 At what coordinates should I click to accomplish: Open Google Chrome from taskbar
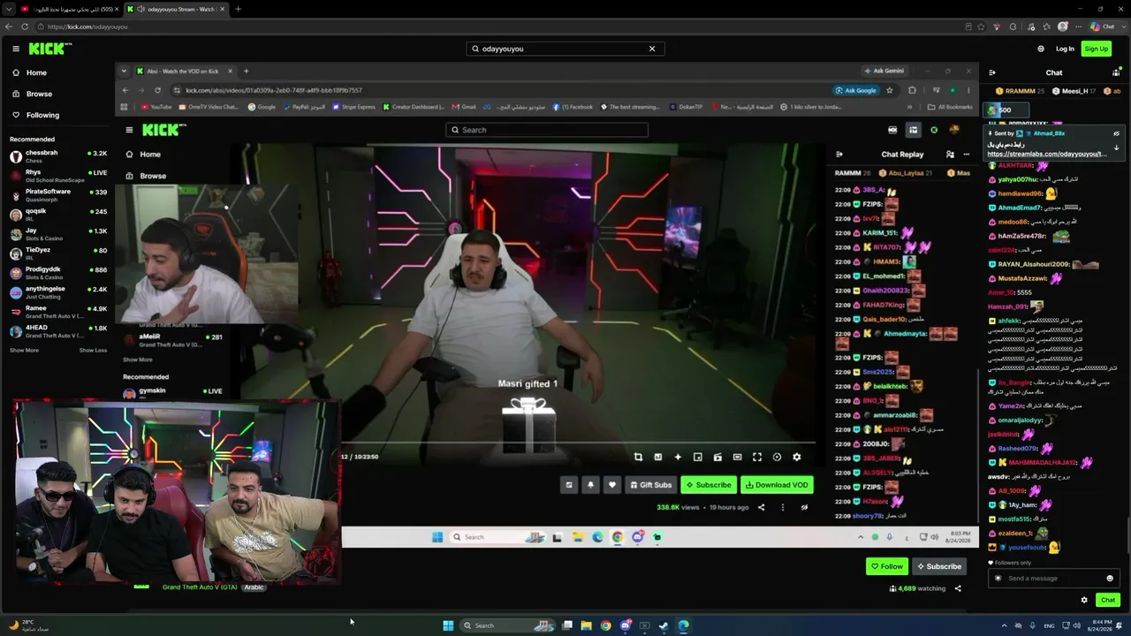[x=605, y=625]
